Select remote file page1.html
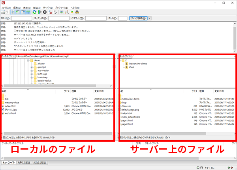Screen dimensions: 237x170 point(127,120)
